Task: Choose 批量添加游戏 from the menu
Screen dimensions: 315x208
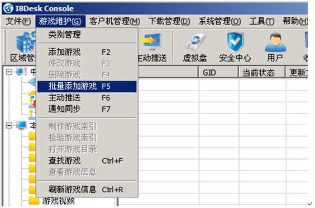Action: click(x=87, y=87)
